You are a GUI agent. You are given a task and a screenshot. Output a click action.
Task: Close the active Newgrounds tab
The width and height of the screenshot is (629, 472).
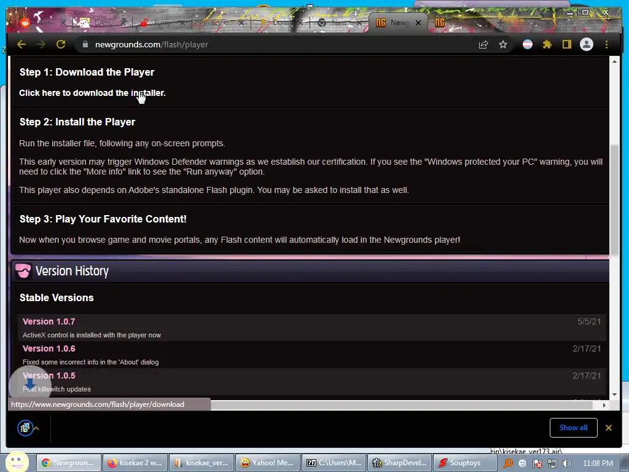coord(418,23)
